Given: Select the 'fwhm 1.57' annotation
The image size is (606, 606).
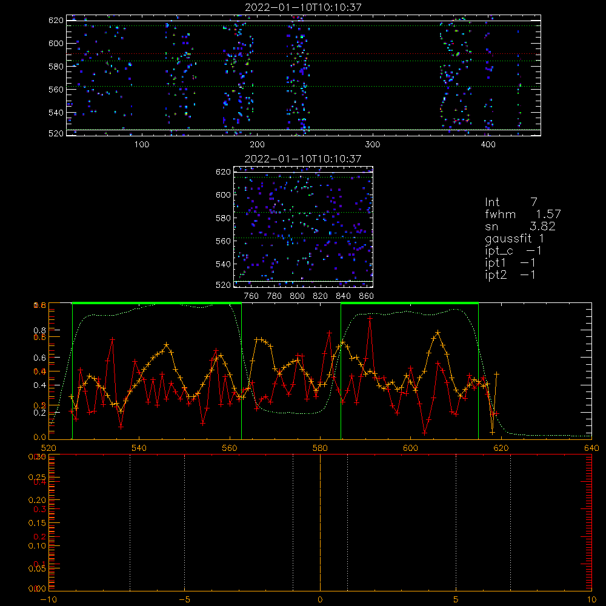Looking at the screenshot, I should (522, 214).
